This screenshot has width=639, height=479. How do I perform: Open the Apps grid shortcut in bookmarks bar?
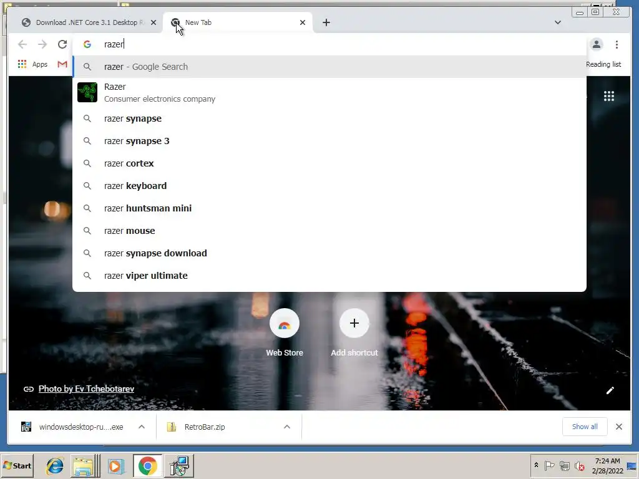tap(32, 64)
